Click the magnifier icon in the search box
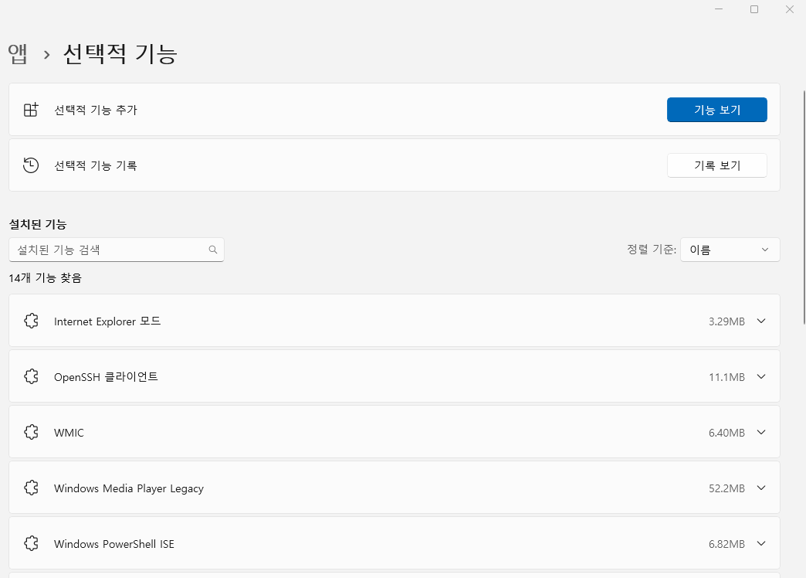This screenshot has width=806, height=578. 212,250
